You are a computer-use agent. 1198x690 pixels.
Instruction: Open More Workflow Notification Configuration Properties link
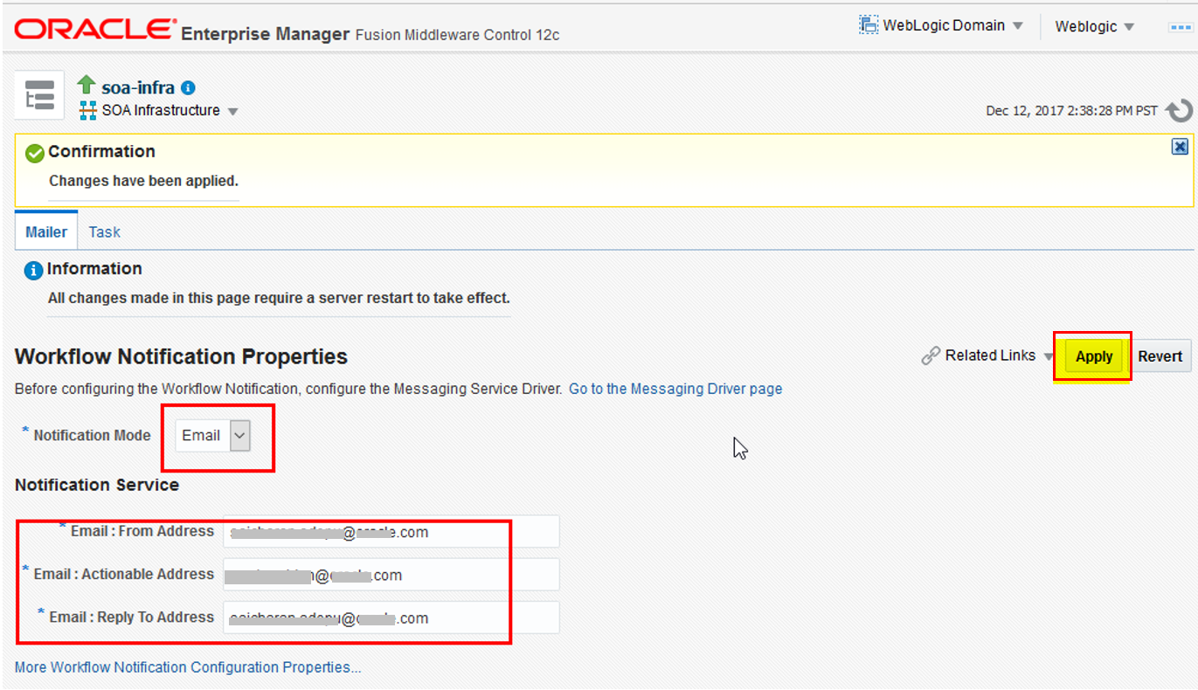coord(188,667)
